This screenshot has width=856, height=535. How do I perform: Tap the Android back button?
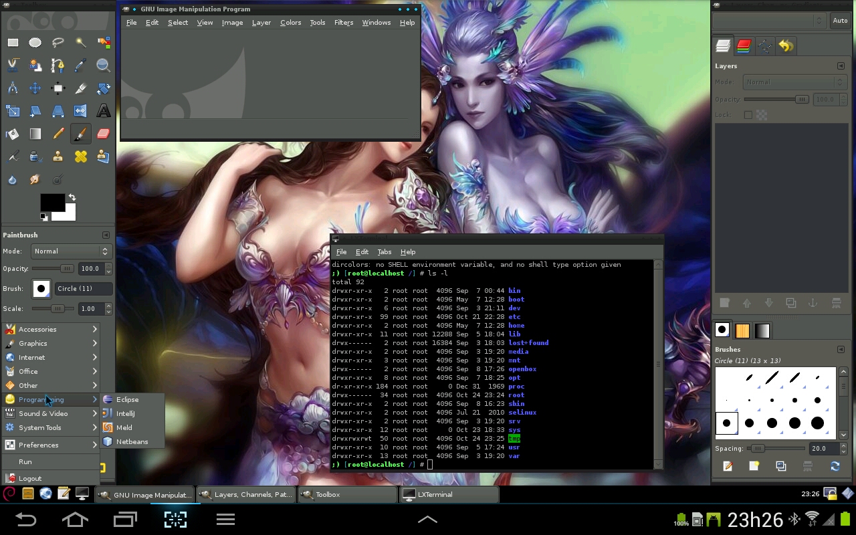click(25, 519)
